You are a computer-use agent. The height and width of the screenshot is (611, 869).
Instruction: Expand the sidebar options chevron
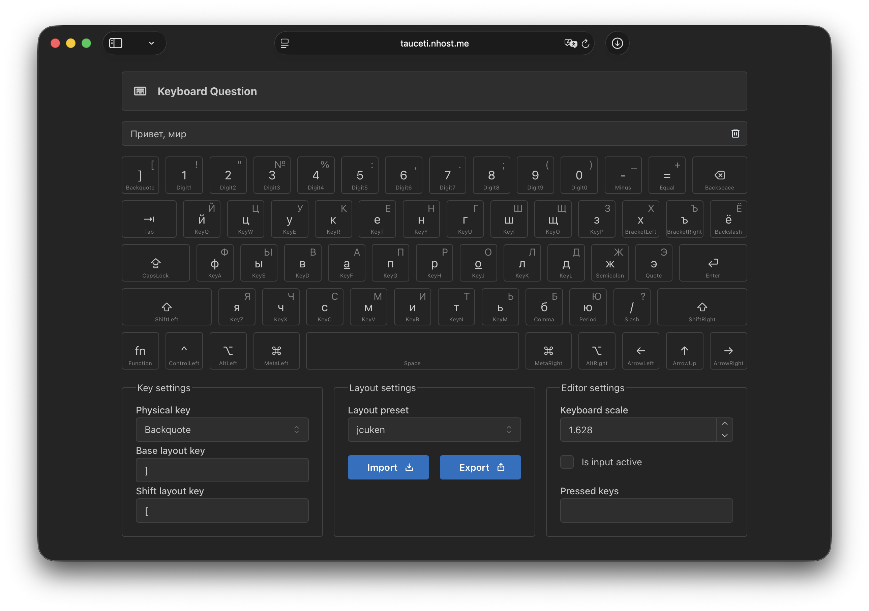(x=151, y=43)
